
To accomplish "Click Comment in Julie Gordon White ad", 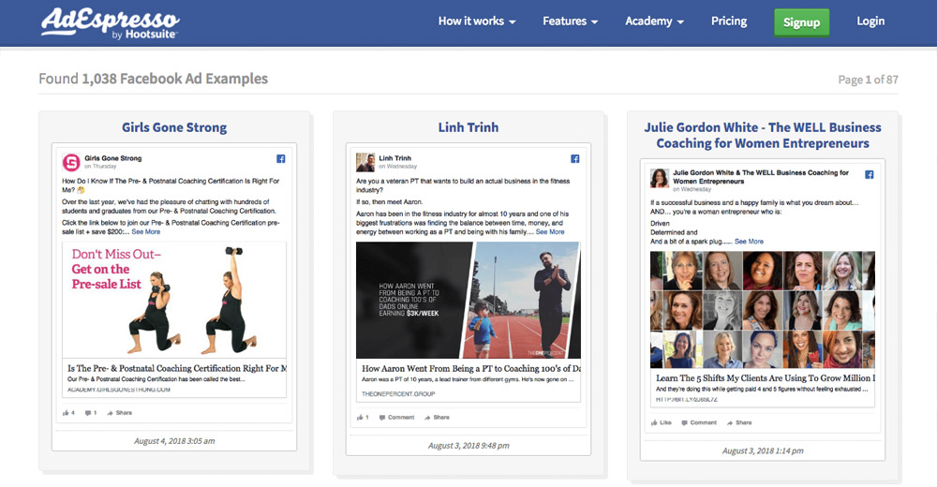I will point(699,422).
